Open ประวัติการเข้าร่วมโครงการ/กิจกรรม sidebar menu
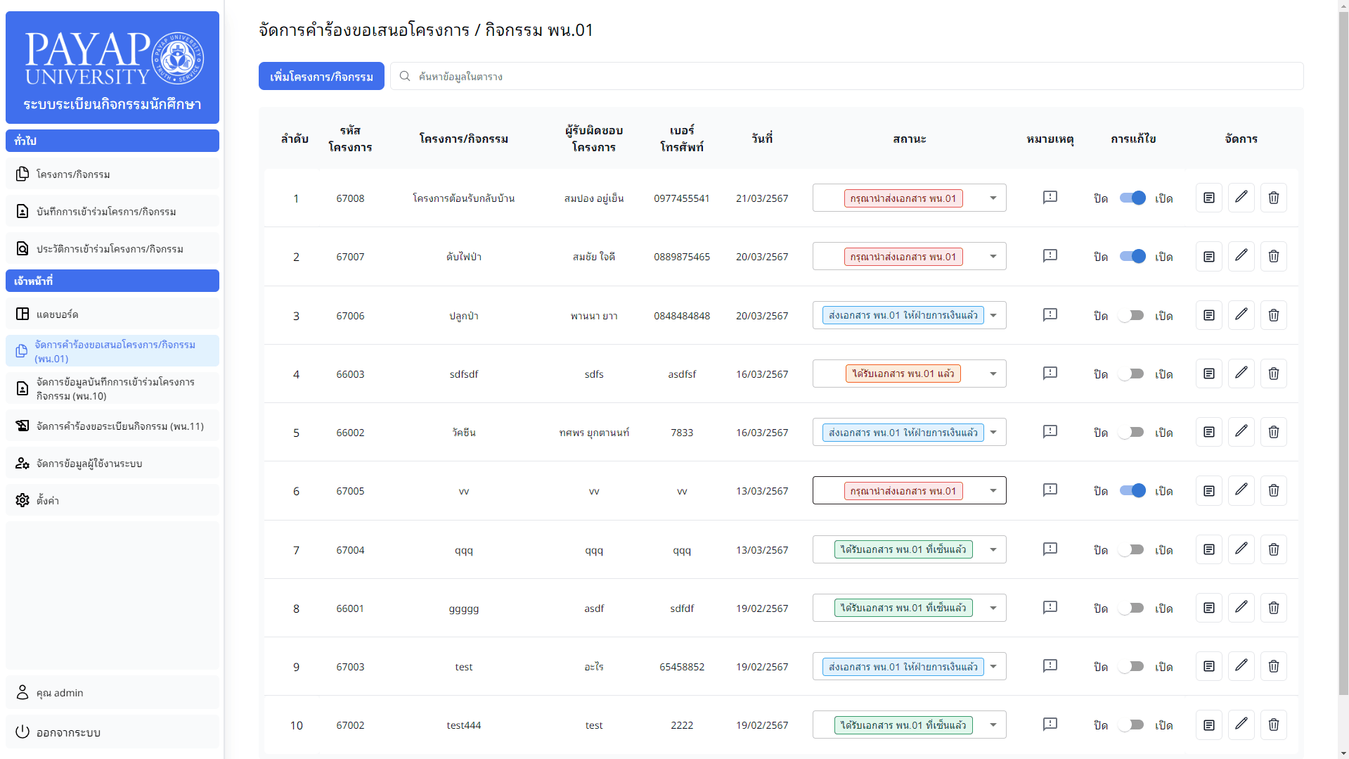This screenshot has height=759, width=1349. coord(112,248)
